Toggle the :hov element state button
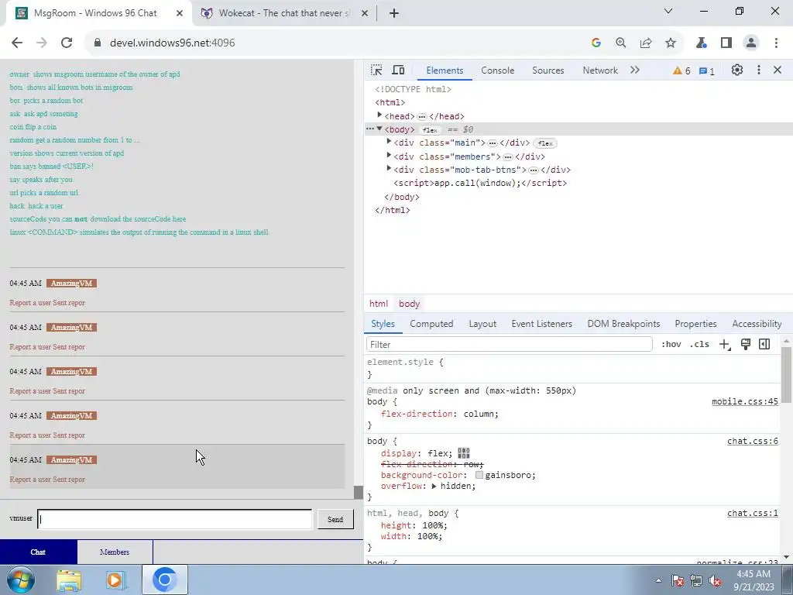The image size is (793, 595). pyautogui.click(x=671, y=345)
